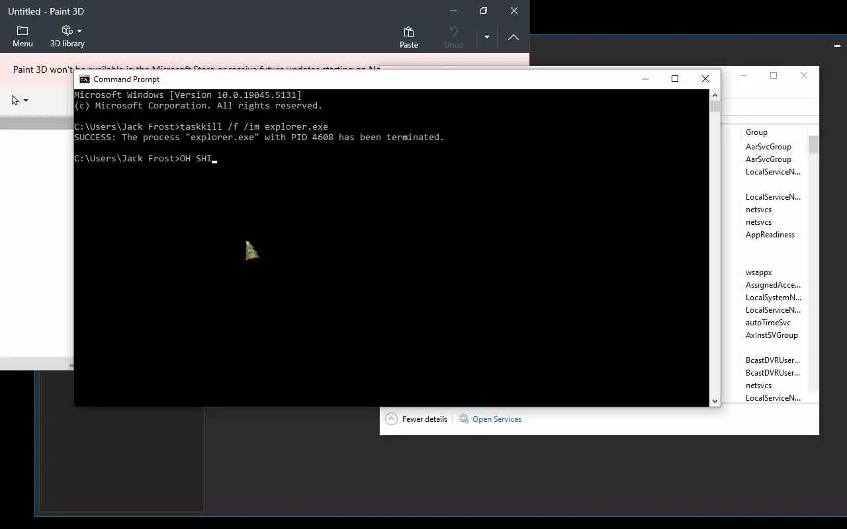This screenshot has width=847, height=529.
Task: Click the Command Prompt scrollbar up arrow
Action: 715,95
